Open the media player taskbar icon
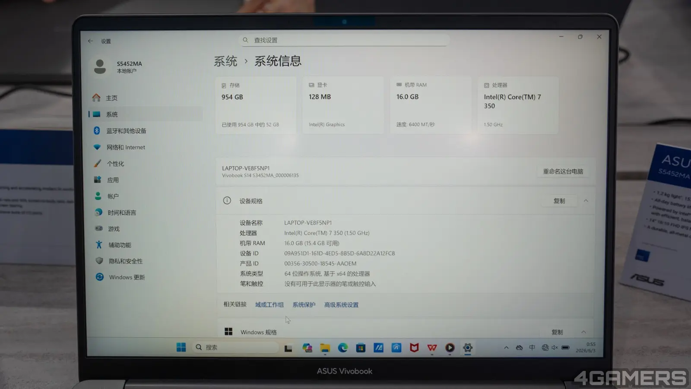The width and height of the screenshot is (691, 389). [x=450, y=348]
